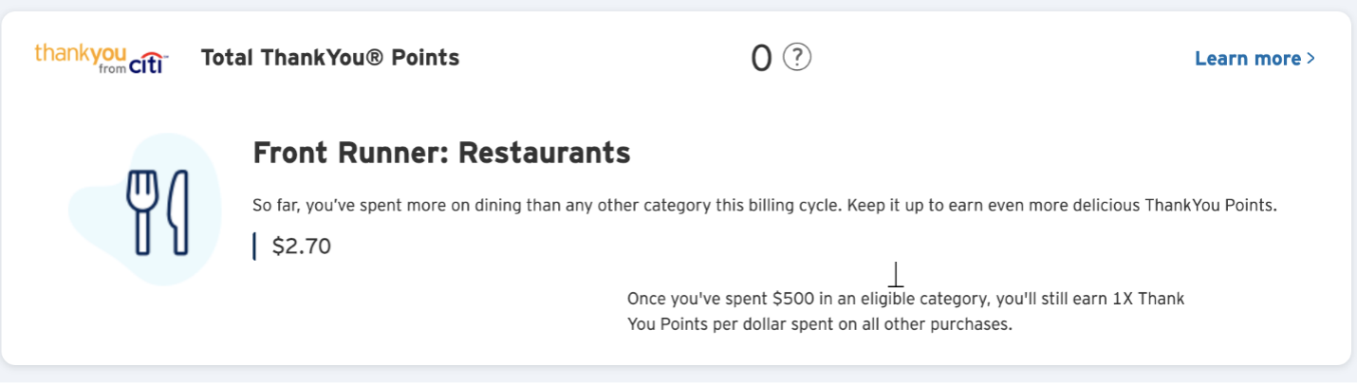Click the light blue blob behind the cutlery
Viewport: 1357px width, 385px height.
click(x=104, y=256)
